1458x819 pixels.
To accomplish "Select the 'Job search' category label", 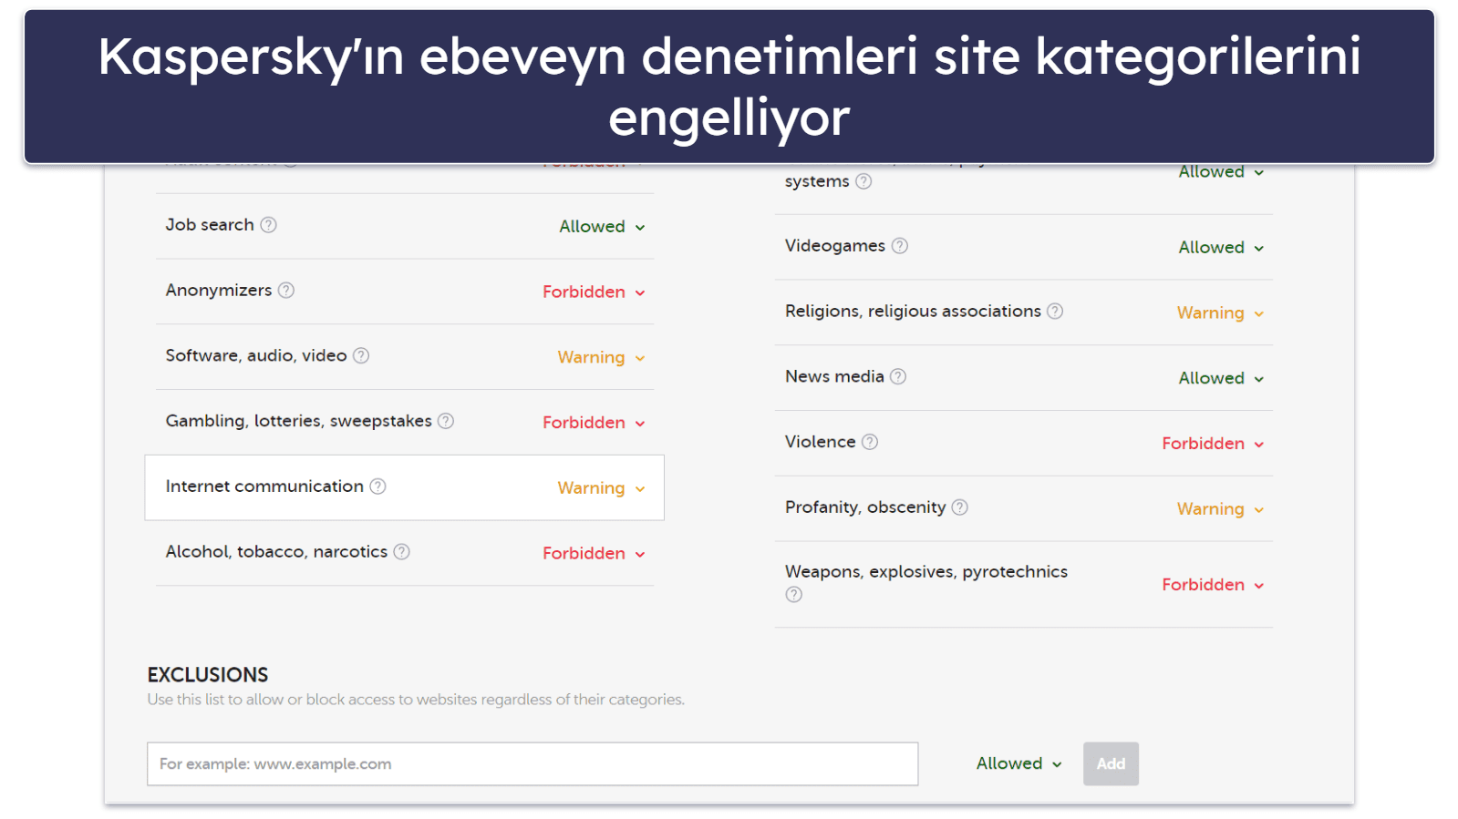I will (x=210, y=225).
